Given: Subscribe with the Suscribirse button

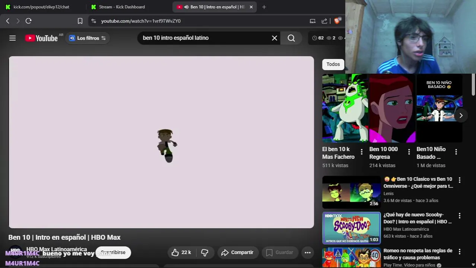Looking at the screenshot, I should (113, 252).
